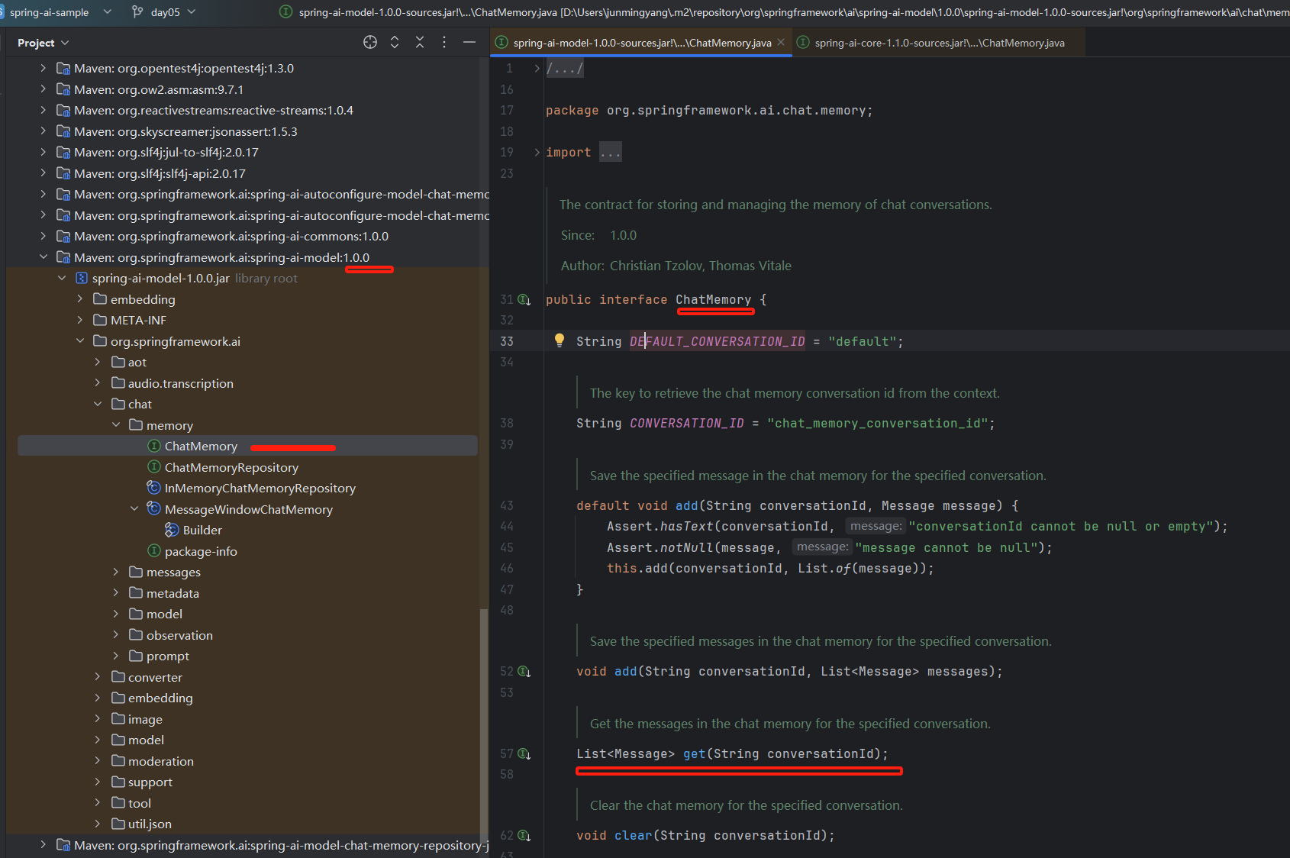Click the Select Opened File crosshair icon
The image size is (1290, 858).
pyautogui.click(x=370, y=43)
